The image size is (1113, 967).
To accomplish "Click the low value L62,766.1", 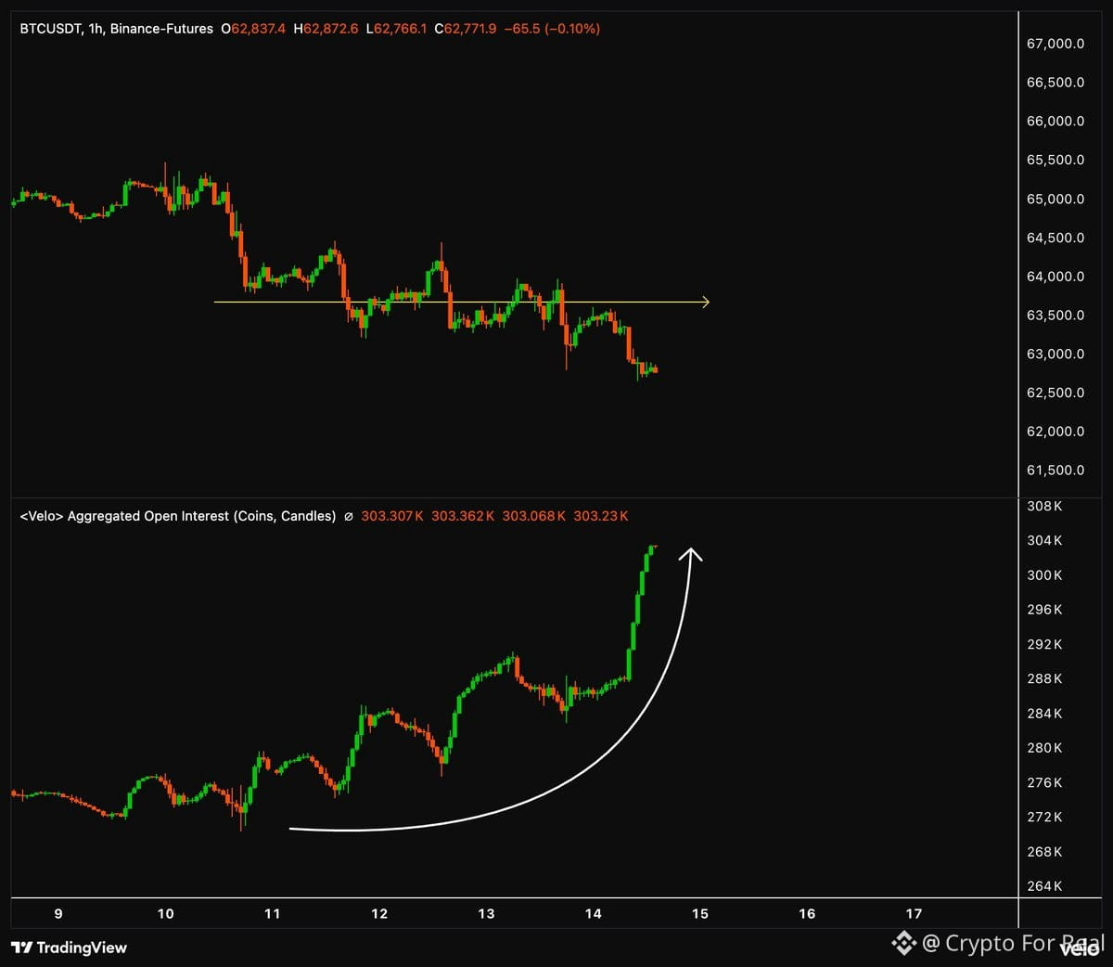I will pyautogui.click(x=397, y=29).
